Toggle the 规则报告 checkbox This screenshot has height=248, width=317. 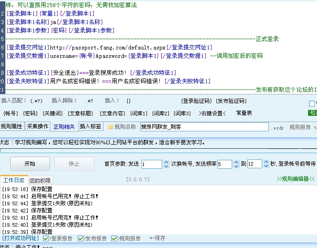(x=114, y=239)
